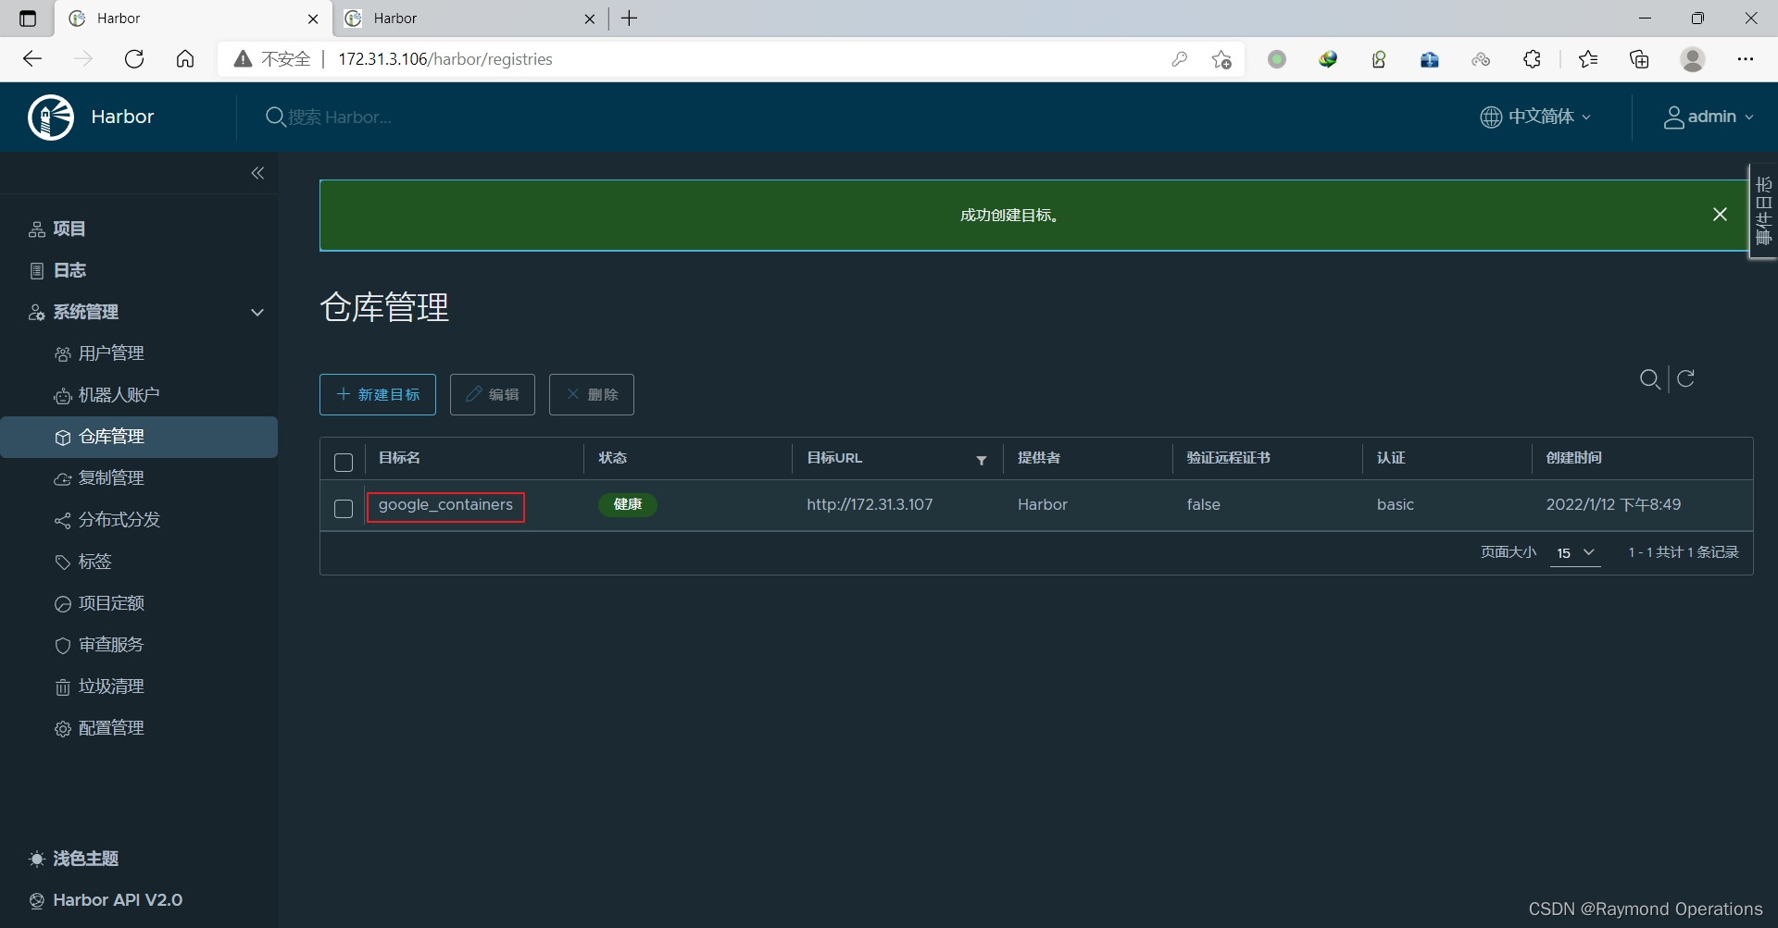Image resolution: width=1778 pixels, height=928 pixels.
Task: Click the 健康 status badge
Action: 628,504
